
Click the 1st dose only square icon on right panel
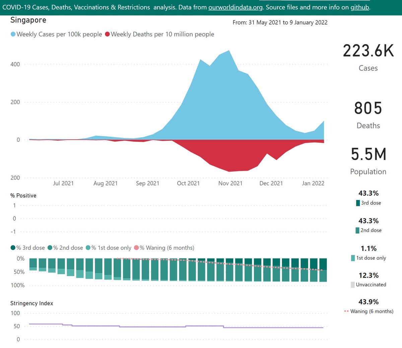coord(353,258)
